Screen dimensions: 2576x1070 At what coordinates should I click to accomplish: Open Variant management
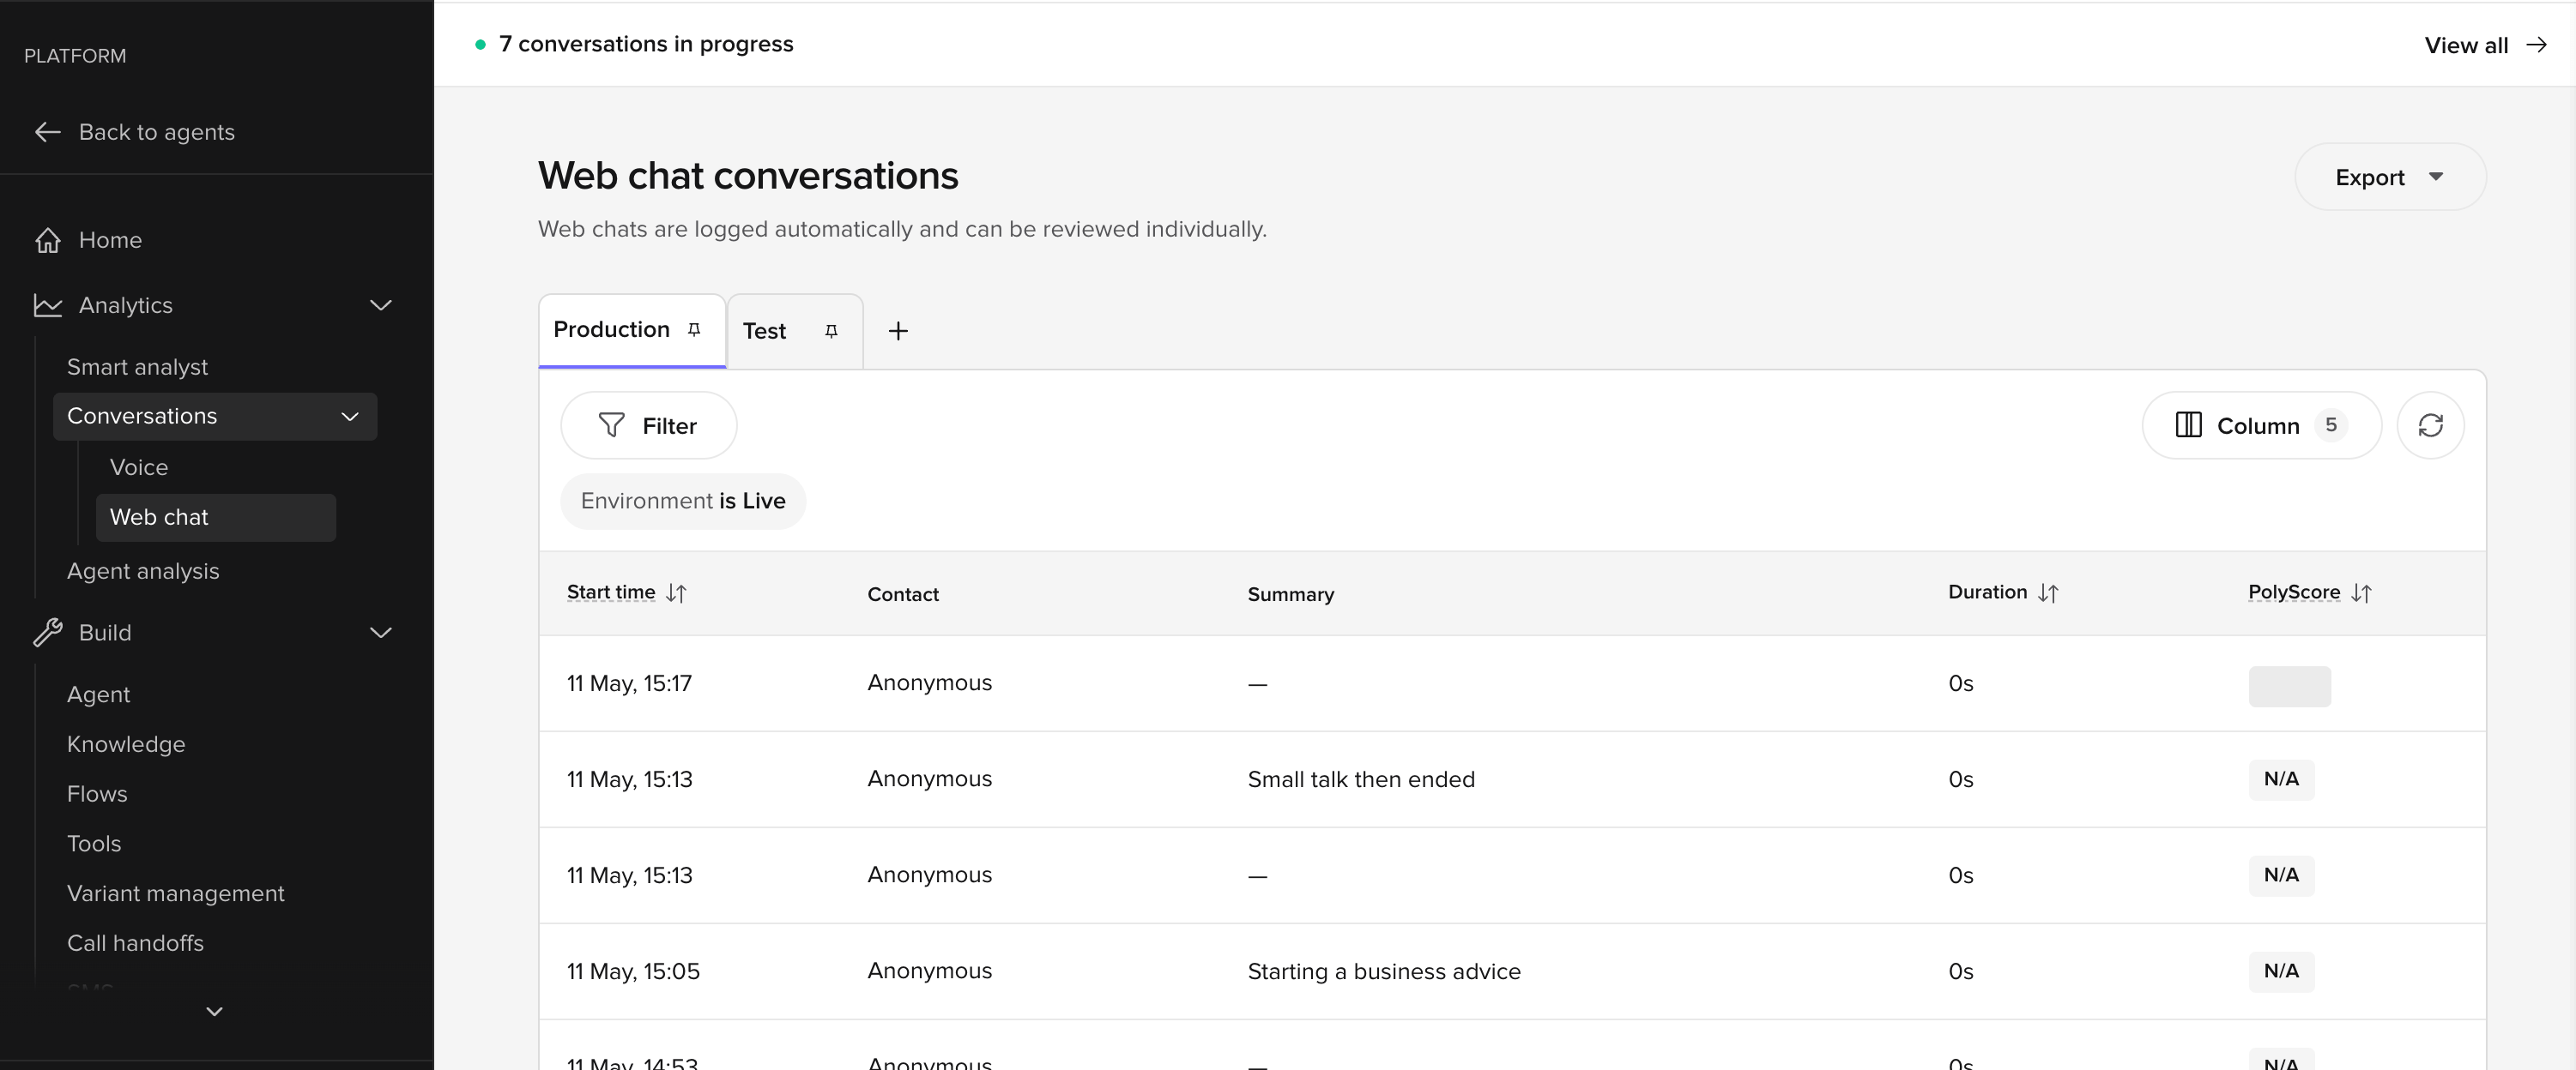tap(176, 893)
